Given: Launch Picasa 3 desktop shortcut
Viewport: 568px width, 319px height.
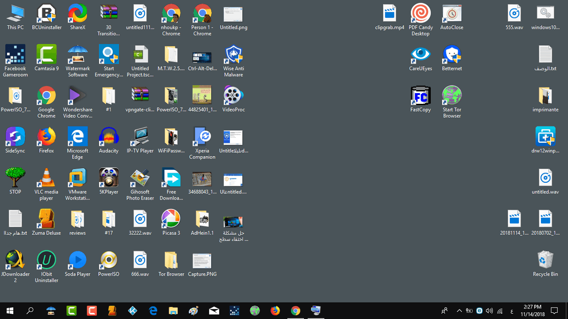Looking at the screenshot, I should point(171,223).
